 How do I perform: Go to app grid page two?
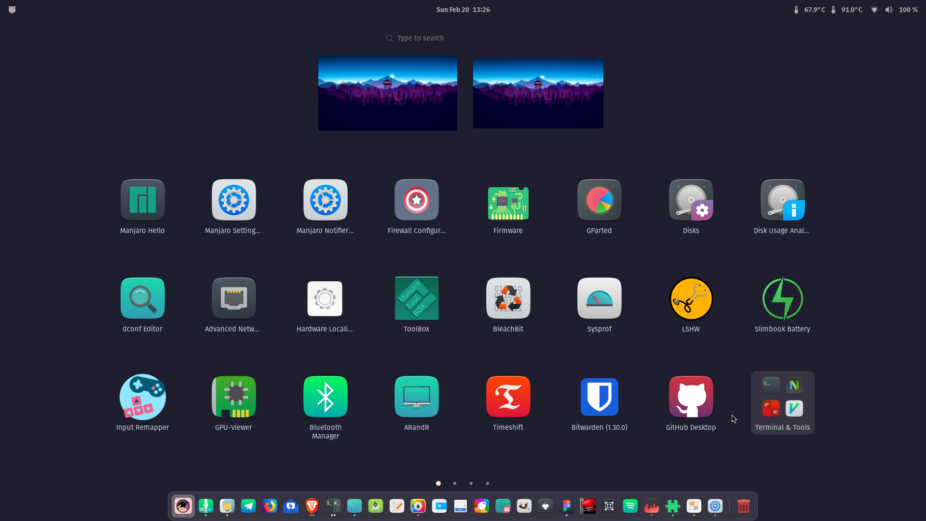(x=455, y=483)
